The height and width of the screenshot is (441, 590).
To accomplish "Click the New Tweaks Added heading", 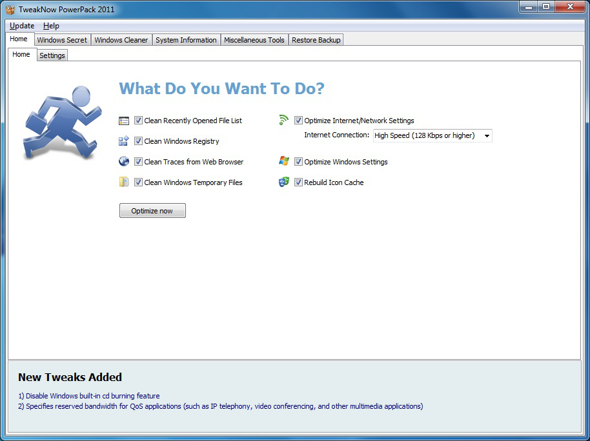I will point(70,377).
